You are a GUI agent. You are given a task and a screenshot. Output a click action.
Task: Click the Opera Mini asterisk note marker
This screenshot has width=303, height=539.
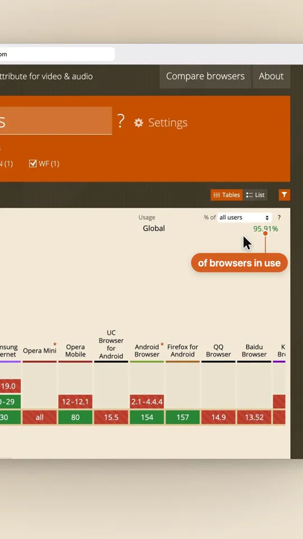pos(54,344)
